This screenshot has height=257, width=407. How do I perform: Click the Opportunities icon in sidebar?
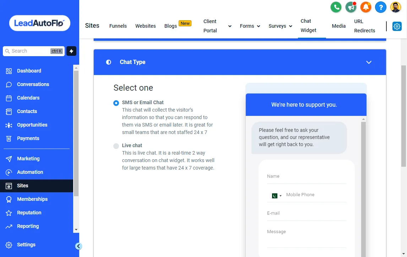(x=9, y=125)
